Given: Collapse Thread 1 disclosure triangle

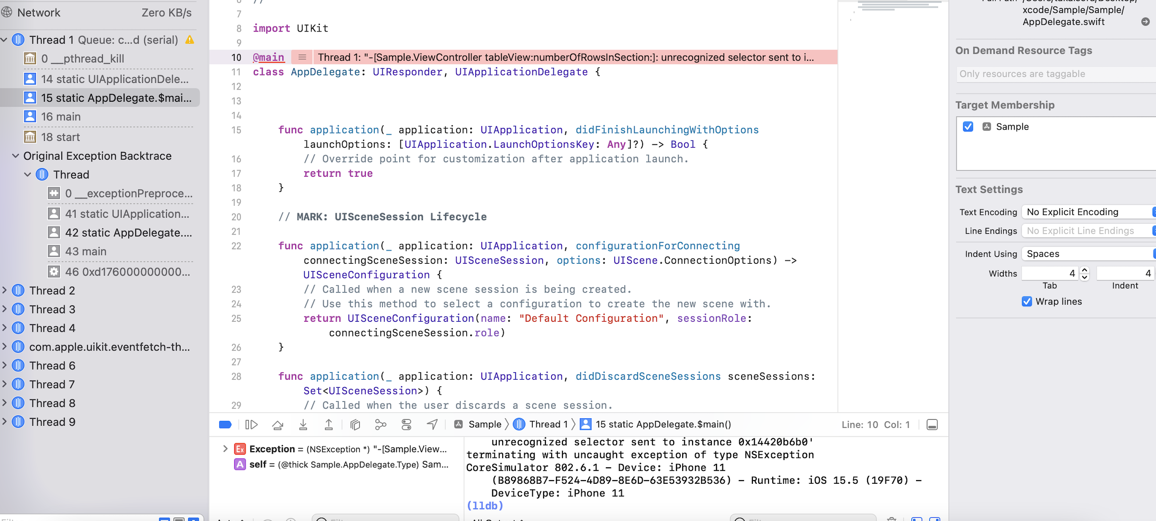Looking at the screenshot, I should pos(4,40).
